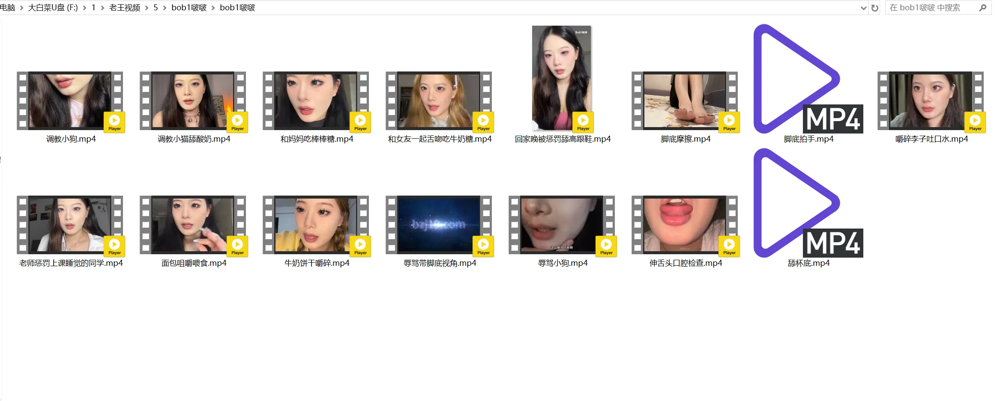Open the address bar history dropdown arrow
This screenshot has width=997, height=401.
(863, 8)
